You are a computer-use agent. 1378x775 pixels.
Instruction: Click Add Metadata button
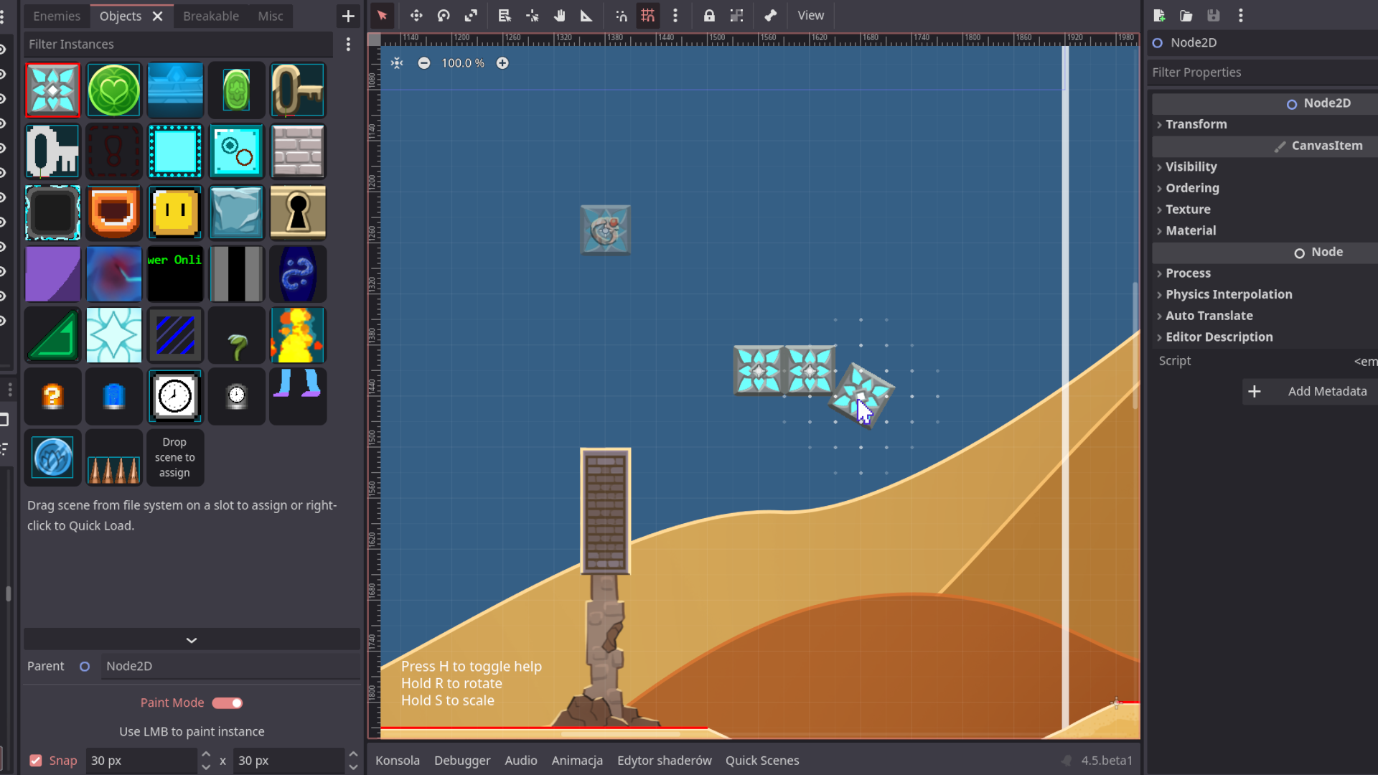click(1311, 391)
